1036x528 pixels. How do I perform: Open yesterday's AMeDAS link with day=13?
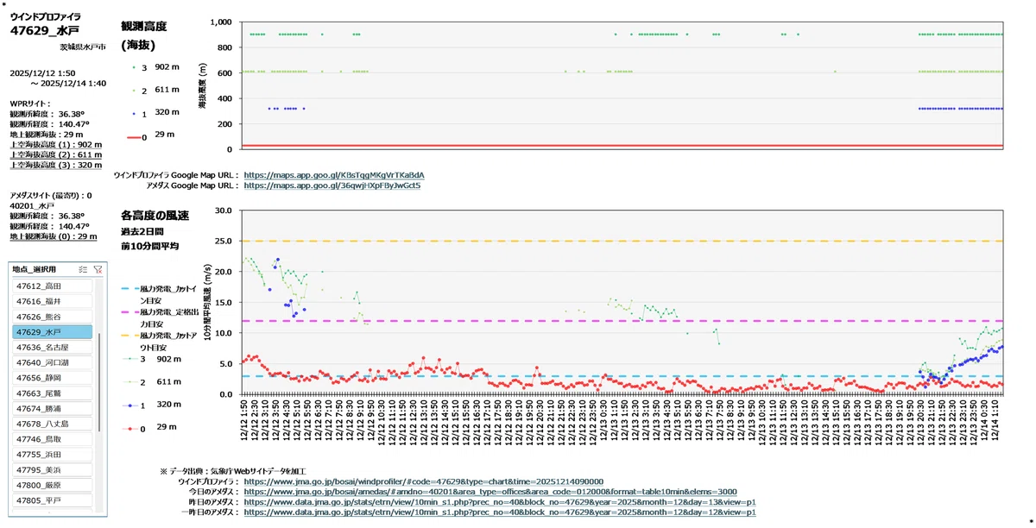point(500,502)
